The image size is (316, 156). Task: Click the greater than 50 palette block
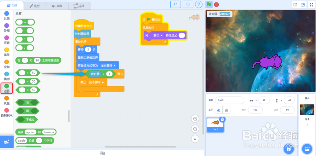[x=28, y=73]
